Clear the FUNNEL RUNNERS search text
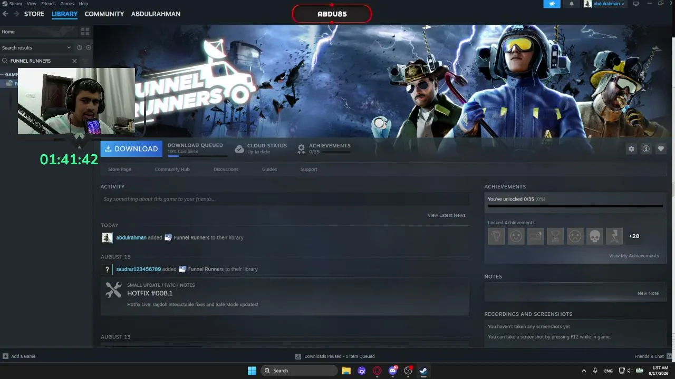This screenshot has height=379, width=675. [74, 61]
